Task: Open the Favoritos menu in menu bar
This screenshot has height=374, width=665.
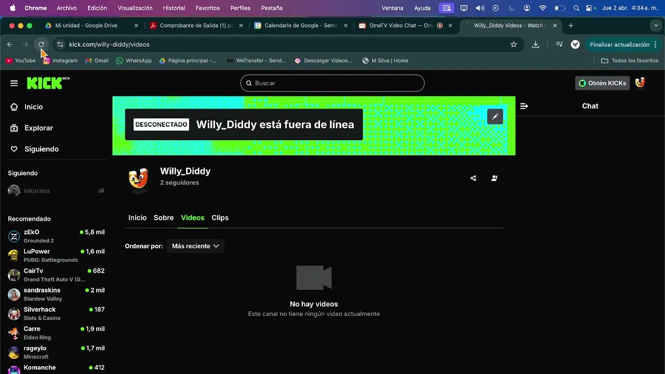Action: (208, 8)
